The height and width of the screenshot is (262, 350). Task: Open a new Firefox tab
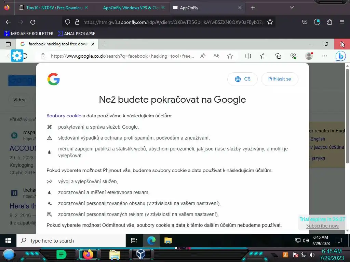253,8
